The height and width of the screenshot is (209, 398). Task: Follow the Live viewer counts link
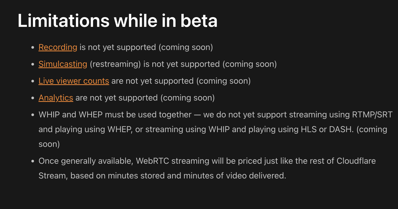pyautogui.click(x=74, y=81)
